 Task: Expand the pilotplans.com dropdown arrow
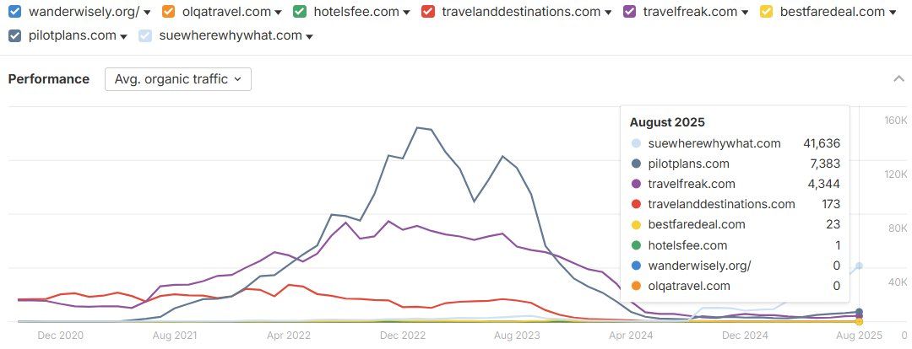[123, 36]
